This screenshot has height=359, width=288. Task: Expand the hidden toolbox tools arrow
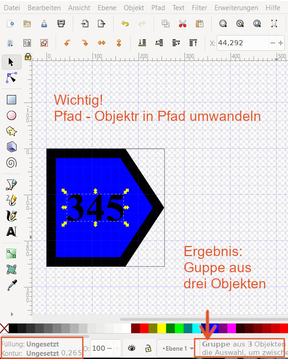tap(12, 314)
